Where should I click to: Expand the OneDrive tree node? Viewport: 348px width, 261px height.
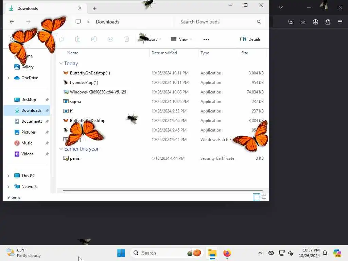[x=8, y=78]
